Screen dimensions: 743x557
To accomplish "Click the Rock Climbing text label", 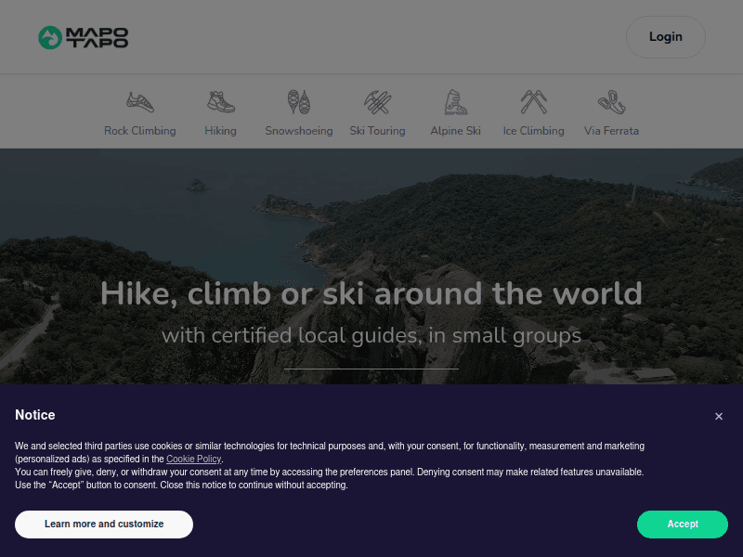I will pos(140,131).
